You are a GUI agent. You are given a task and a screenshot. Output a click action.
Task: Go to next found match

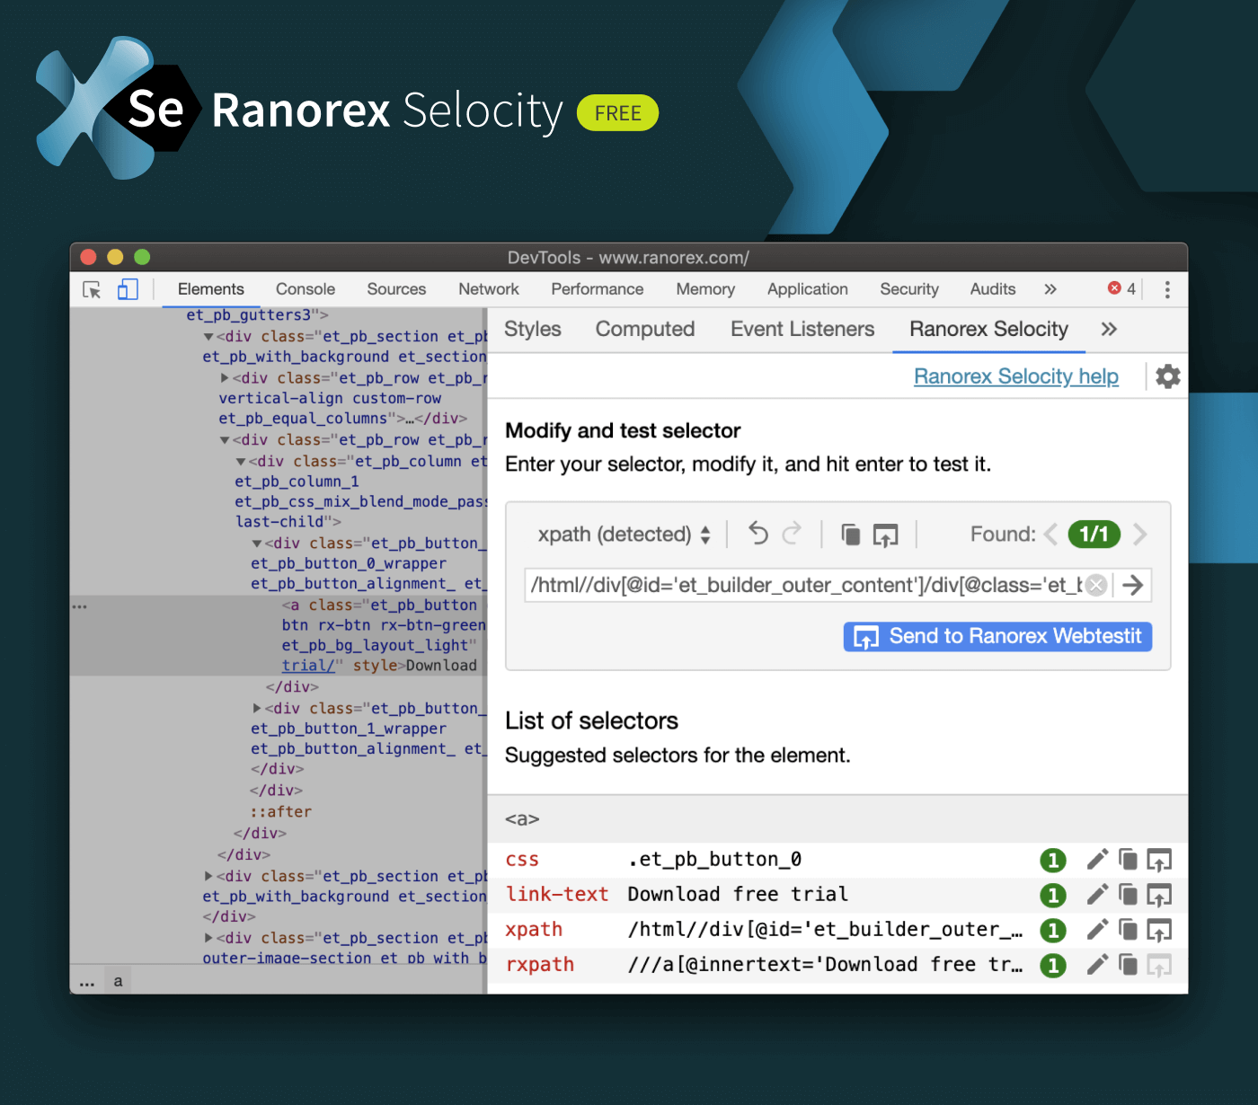[1139, 535]
